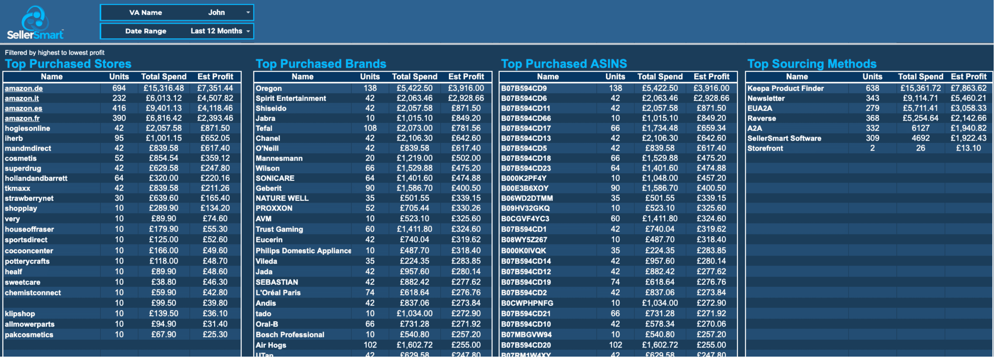
Task: Click ASIN B07B594CD66
Action: click(x=526, y=119)
